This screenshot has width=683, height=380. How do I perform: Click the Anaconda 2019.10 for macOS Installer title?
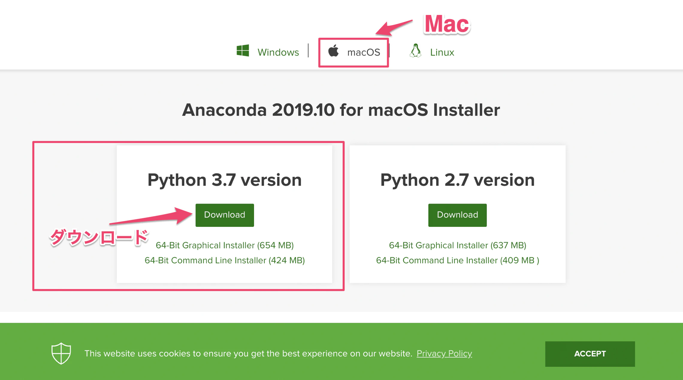click(341, 110)
